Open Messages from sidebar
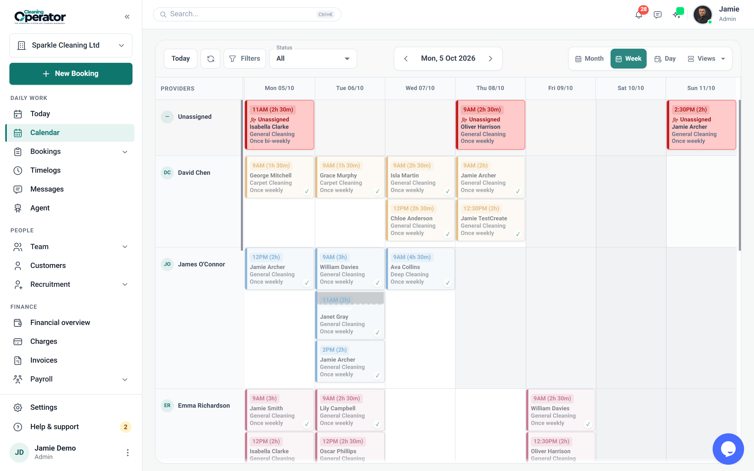The width and height of the screenshot is (754, 471). tap(70, 189)
